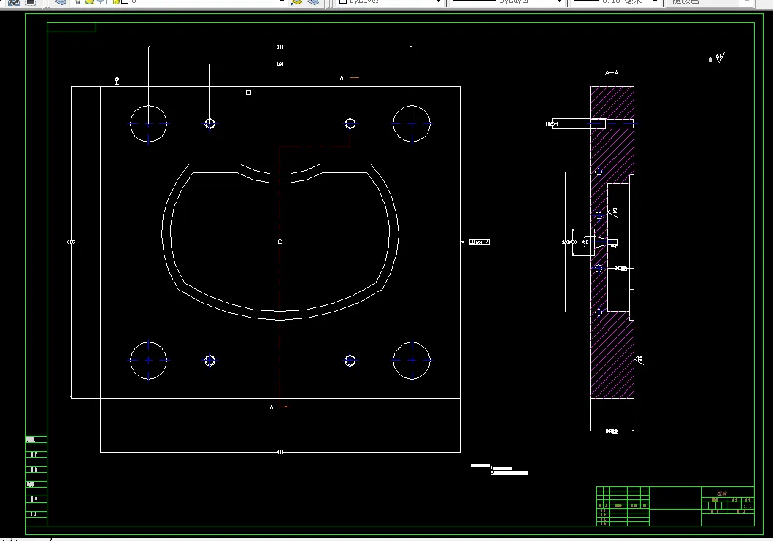773x541 pixels.
Task: Select the A-A section view title
Action: point(611,72)
